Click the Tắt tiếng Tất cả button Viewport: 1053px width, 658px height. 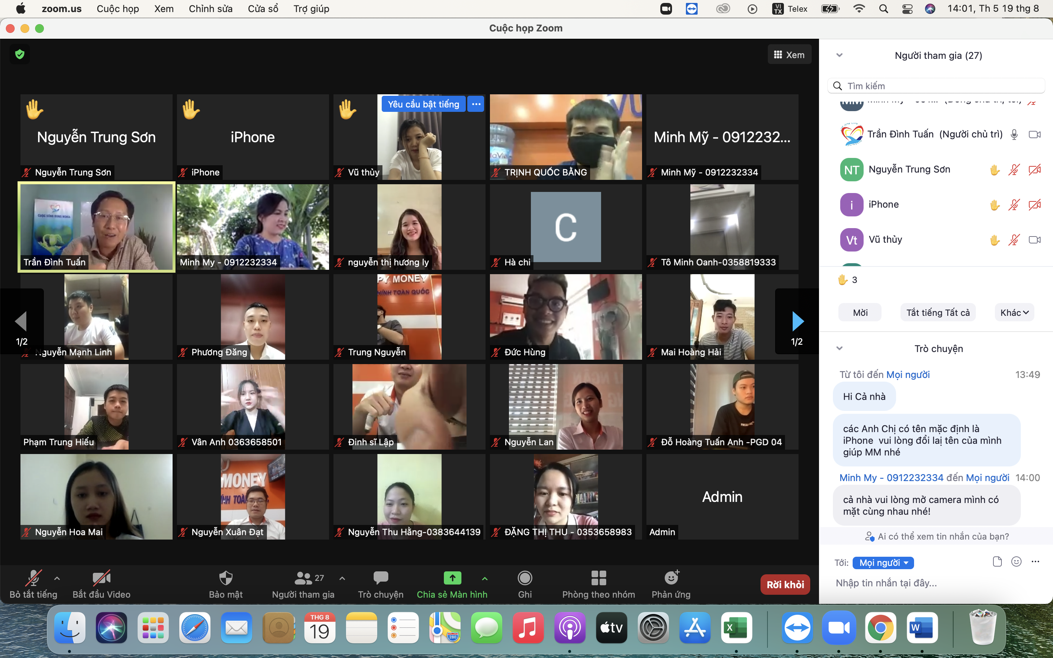pyautogui.click(x=938, y=313)
